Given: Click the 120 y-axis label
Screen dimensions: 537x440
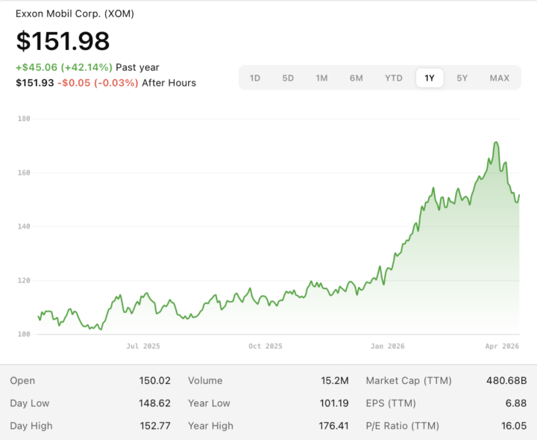Looking at the screenshot, I should (x=24, y=281).
